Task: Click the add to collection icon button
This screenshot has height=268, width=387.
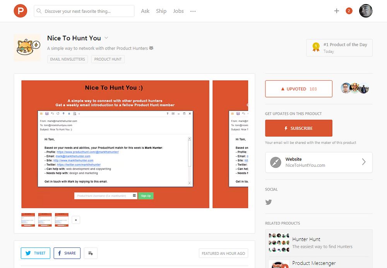Action: coord(91,253)
